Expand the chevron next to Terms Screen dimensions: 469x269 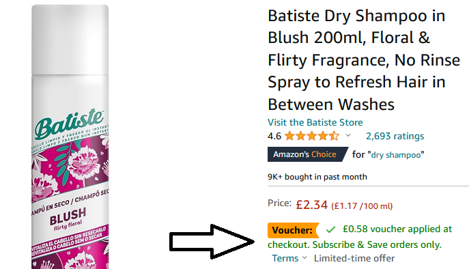point(304,257)
